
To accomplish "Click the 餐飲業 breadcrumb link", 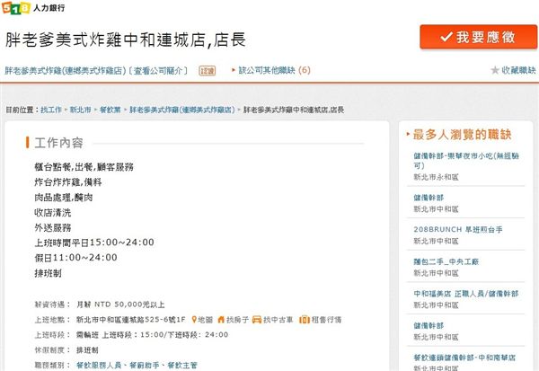I will pyautogui.click(x=110, y=110).
